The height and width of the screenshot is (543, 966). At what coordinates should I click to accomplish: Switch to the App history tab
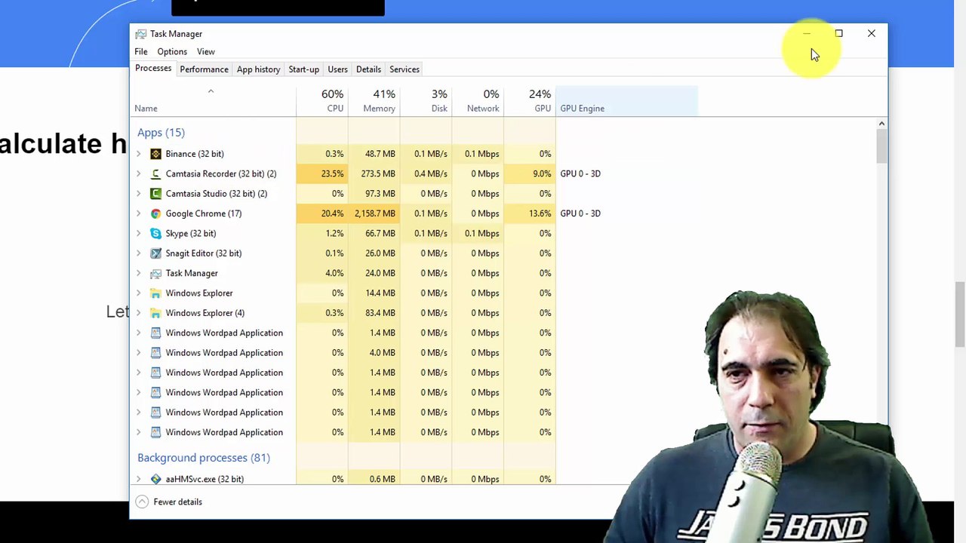[258, 69]
